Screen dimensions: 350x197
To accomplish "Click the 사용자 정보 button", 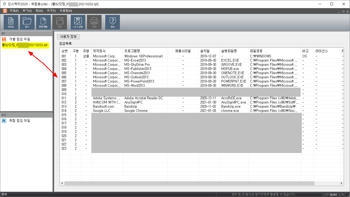I will point(68,37).
